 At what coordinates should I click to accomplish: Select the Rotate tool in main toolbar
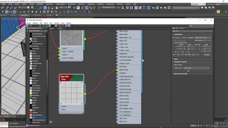coord(49,8)
